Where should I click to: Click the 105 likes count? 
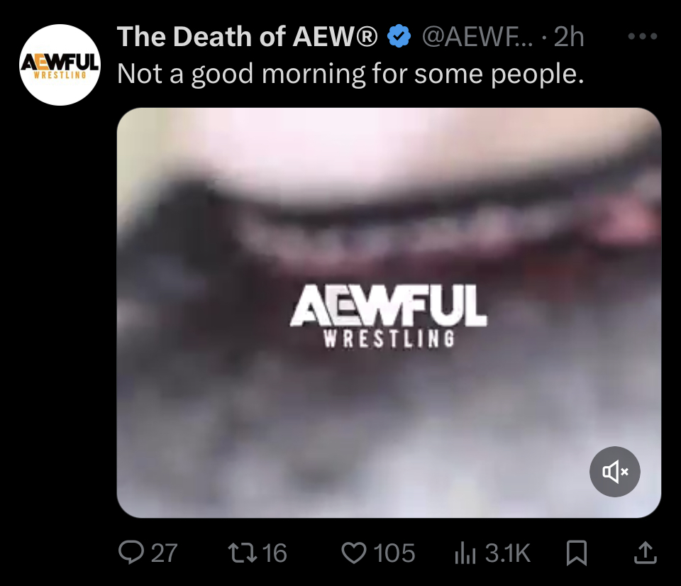(x=394, y=553)
